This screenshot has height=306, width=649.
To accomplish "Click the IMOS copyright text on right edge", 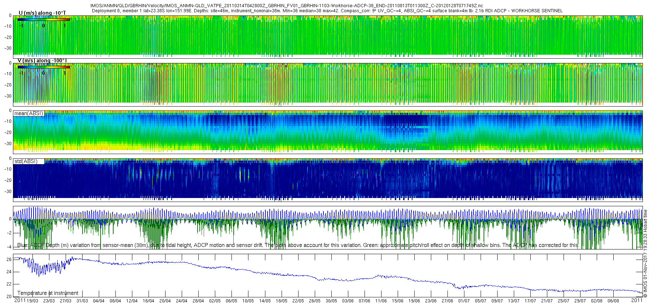I will point(645,254).
